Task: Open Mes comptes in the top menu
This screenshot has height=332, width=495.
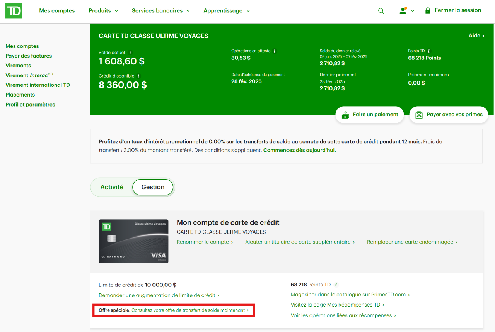Action: point(56,10)
